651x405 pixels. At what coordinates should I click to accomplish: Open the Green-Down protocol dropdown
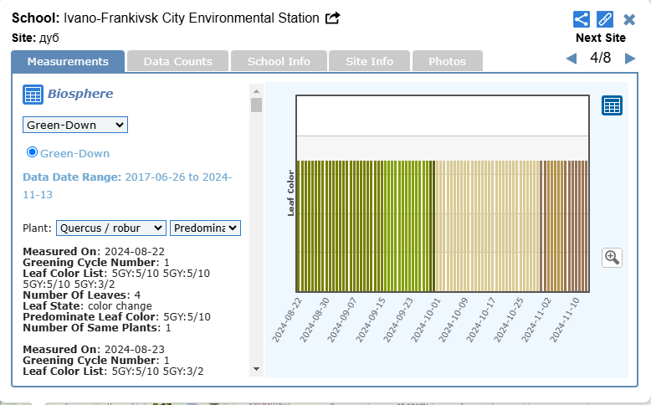point(74,125)
